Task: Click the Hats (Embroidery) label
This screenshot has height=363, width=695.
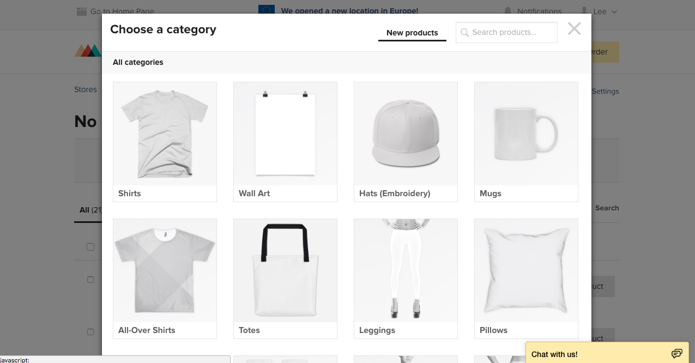Action: (x=395, y=193)
